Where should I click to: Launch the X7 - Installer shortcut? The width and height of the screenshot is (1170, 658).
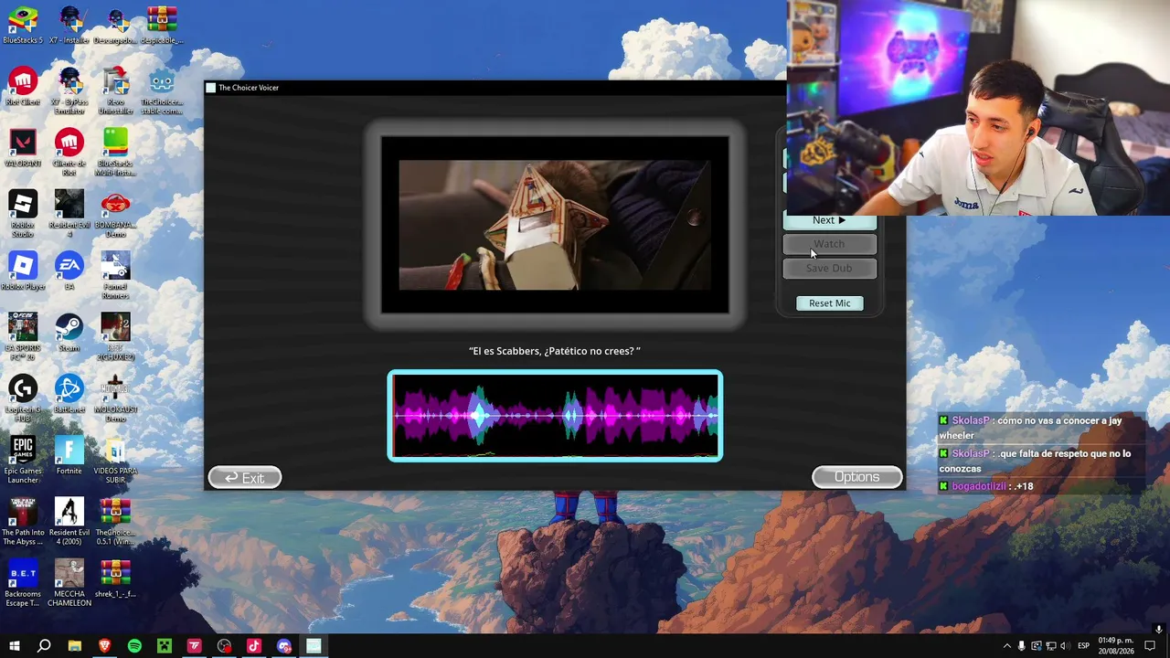click(69, 26)
